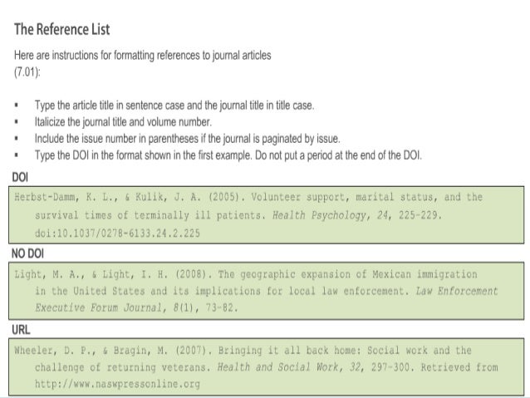Click the heading The Reference List

(x=61, y=29)
